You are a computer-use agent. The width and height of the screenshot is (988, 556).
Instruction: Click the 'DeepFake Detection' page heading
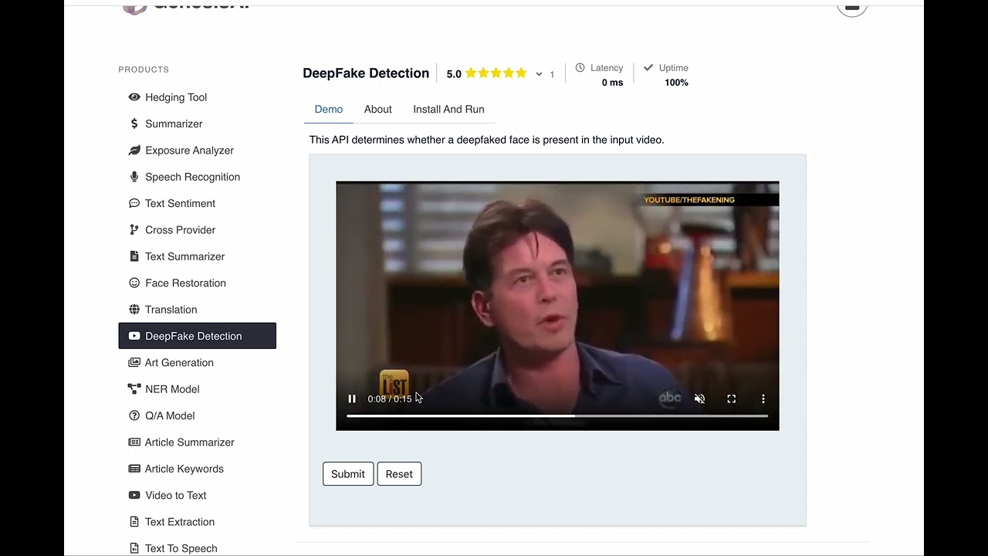366,73
